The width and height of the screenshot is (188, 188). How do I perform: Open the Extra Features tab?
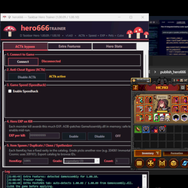70,47
